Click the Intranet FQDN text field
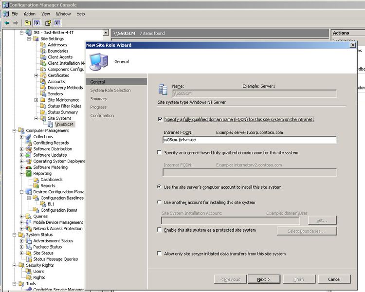Image resolution: width=365 pixels, height=292 pixels. click(249, 140)
